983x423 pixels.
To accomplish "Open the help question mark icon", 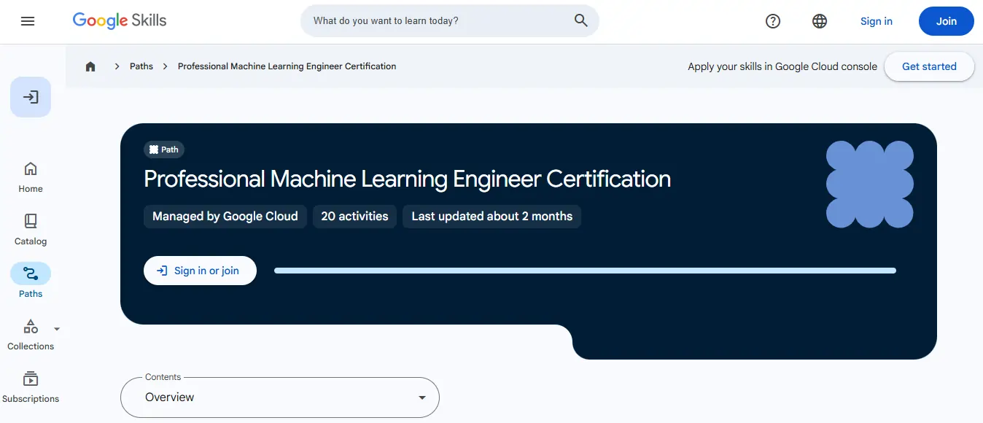I will pos(773,21).
